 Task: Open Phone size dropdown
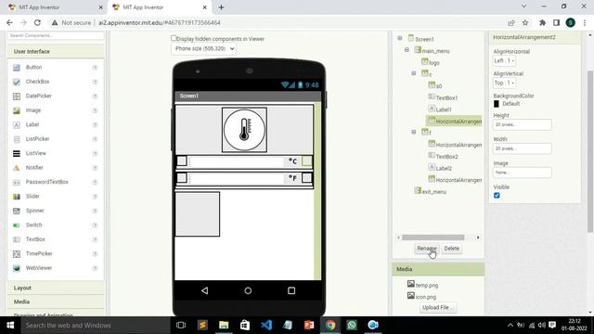coord(204,48)
